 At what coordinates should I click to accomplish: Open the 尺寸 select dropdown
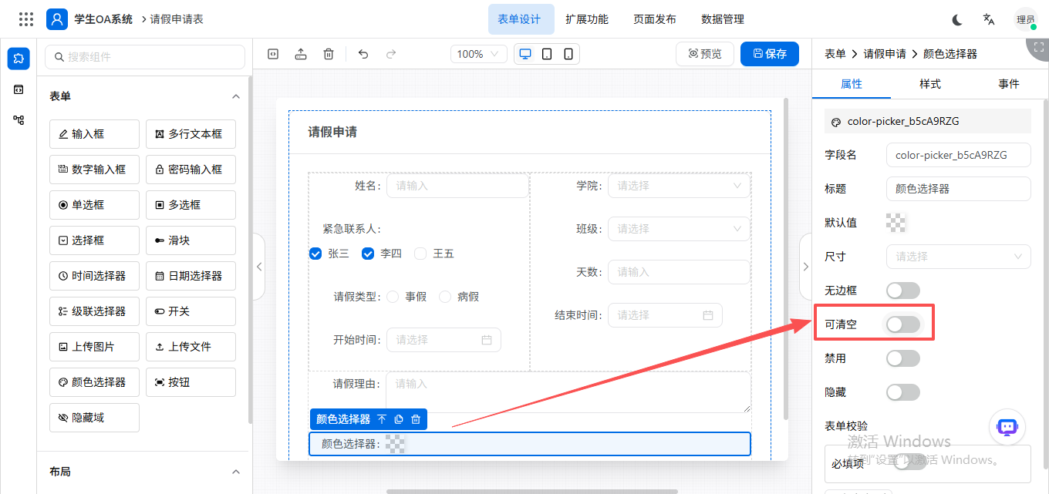click(959, 257)
